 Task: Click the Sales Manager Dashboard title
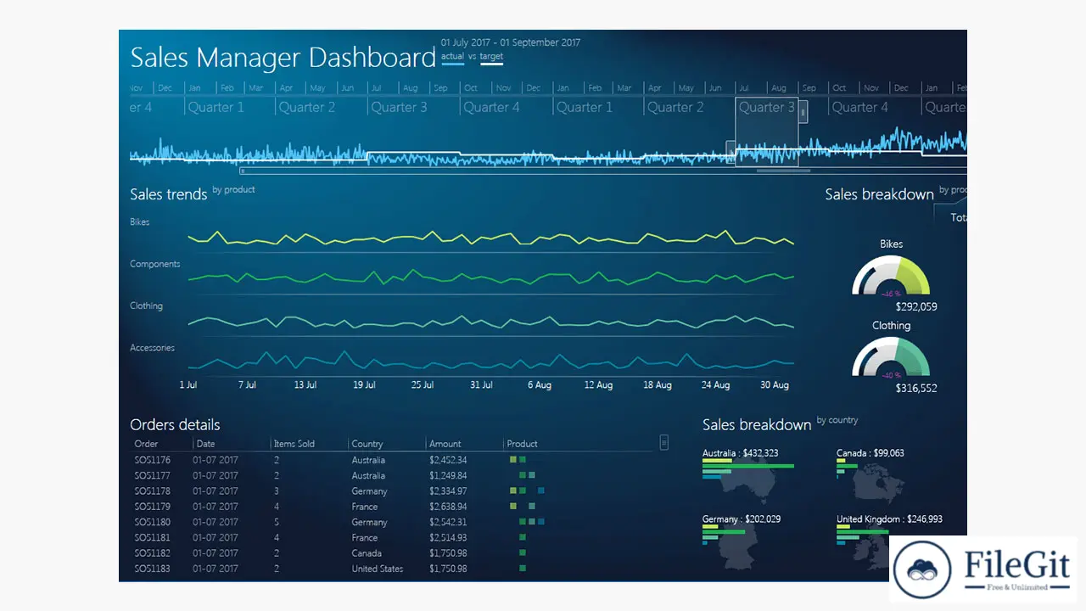pyautogui.click(x=283, y=58)
